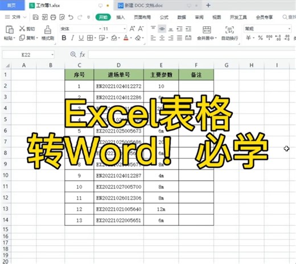Viewport: 296px width, 264px height.
Task: Click the Print icon in quick access toolbar
Action: 54,17
